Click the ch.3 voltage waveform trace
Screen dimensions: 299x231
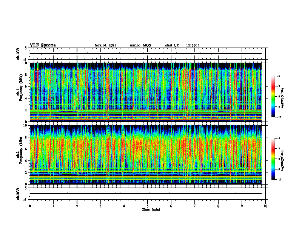click(146, 194)
